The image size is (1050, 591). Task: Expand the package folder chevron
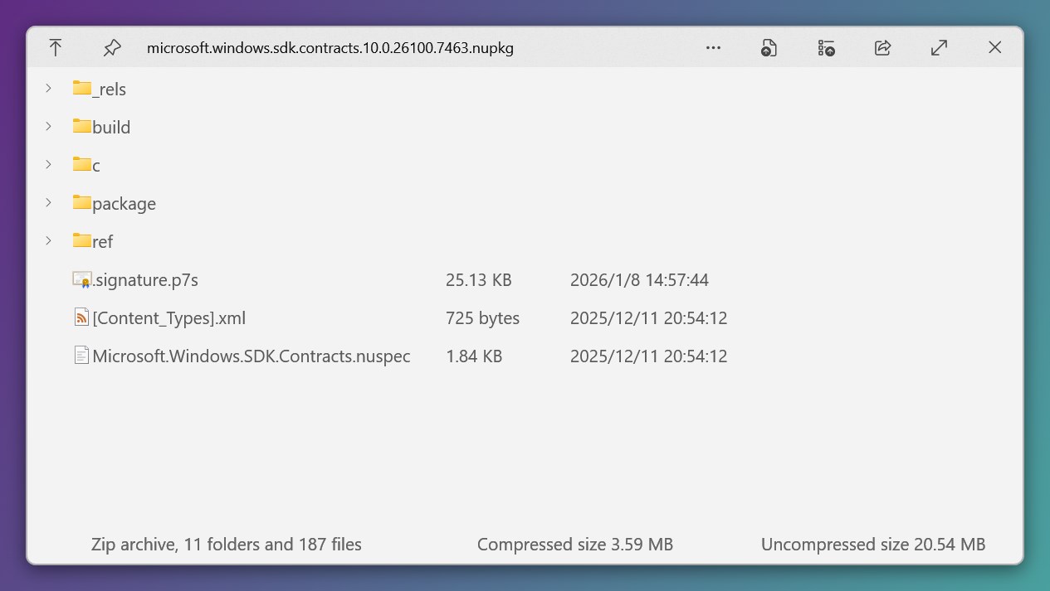pyautogui.click(x=48, y=202)
